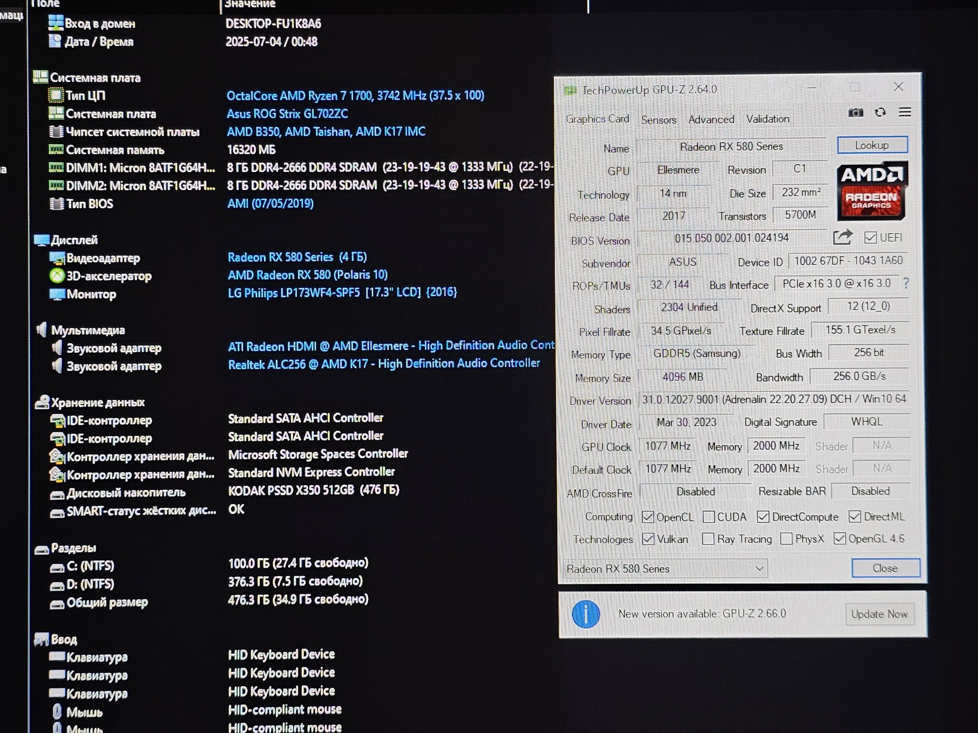
Task: Click the Ввод section icon
Action: point(41,639)
